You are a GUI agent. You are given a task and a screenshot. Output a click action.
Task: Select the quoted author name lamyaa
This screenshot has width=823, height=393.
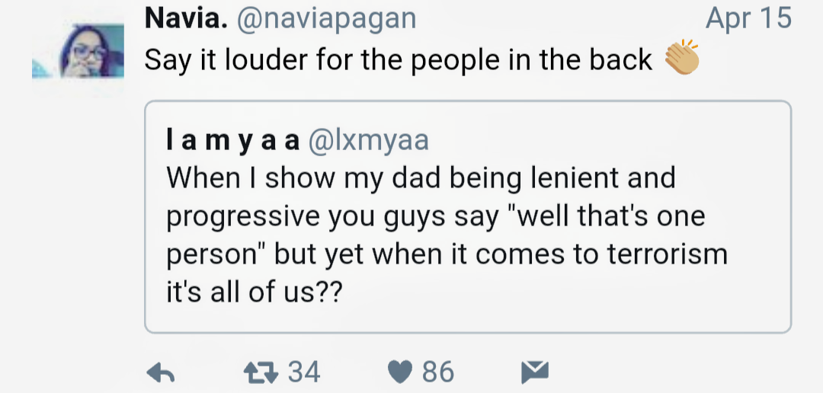[232, 140]
